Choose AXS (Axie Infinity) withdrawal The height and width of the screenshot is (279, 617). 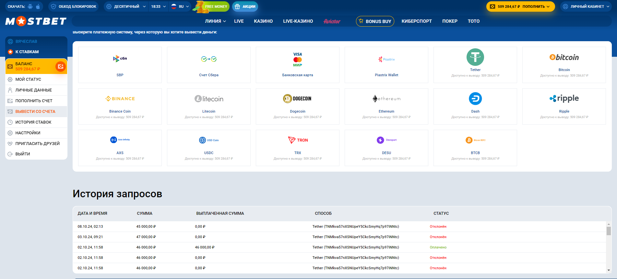click(x=120, y=148)
